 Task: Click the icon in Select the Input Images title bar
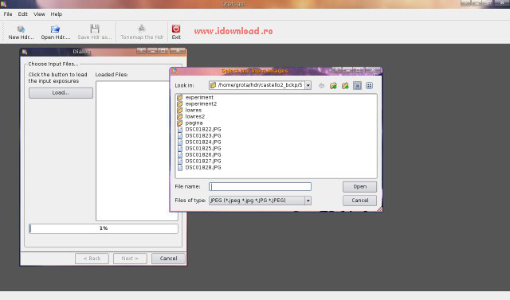coord(175,71)
